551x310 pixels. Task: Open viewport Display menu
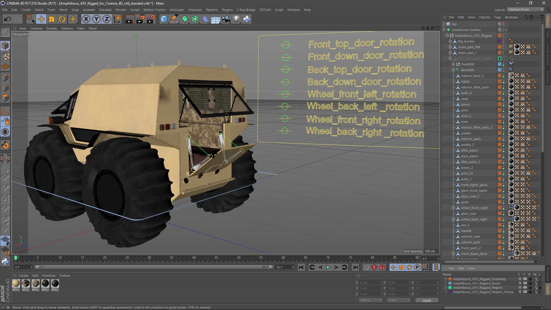tap(52, 28)
